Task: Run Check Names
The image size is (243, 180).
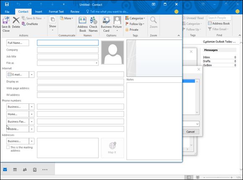Action: pyautogui.click(x=93, y=24)
